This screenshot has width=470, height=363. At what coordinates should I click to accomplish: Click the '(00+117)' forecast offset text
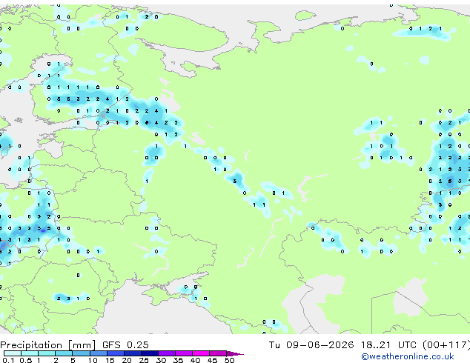[x=446, y=345]
